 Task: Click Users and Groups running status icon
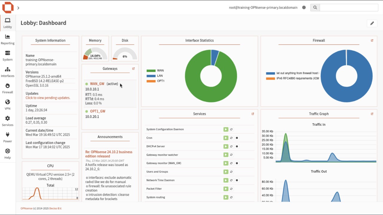point(226,172)
